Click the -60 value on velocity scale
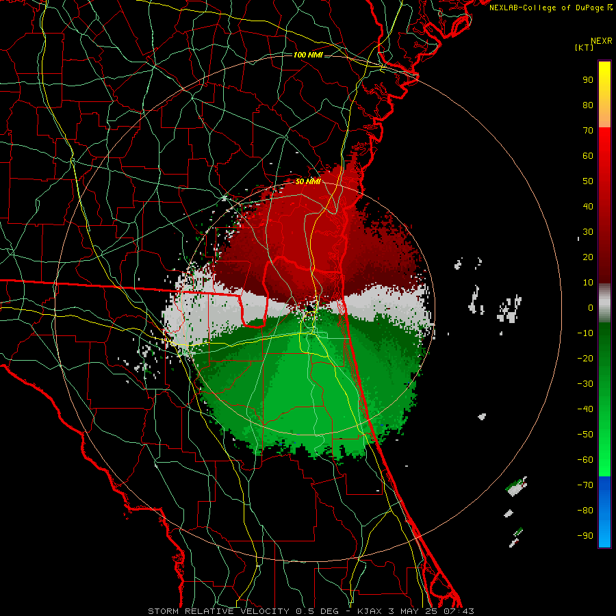Image resolution: width=616 pixels, height=616 pixels. coord(585,460)
